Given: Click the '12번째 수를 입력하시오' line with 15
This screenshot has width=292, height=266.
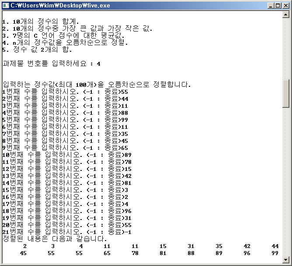Looking at the screenshot, I should click(67, 169).
